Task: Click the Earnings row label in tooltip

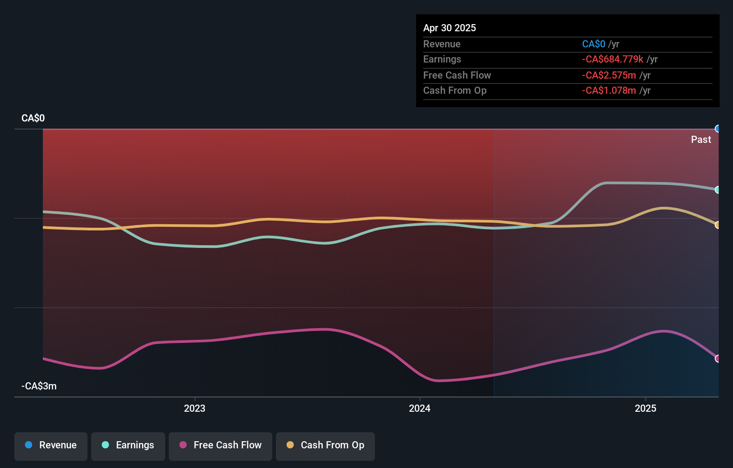Action: [442, 59]
